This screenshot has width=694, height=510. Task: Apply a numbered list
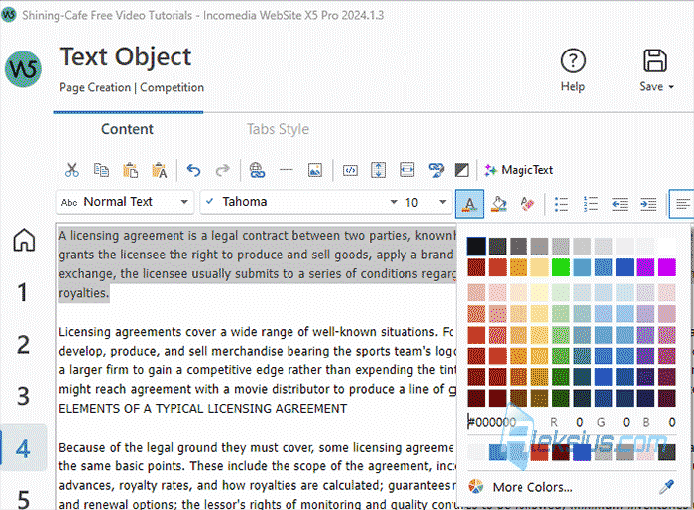click(x=591, y=204)
